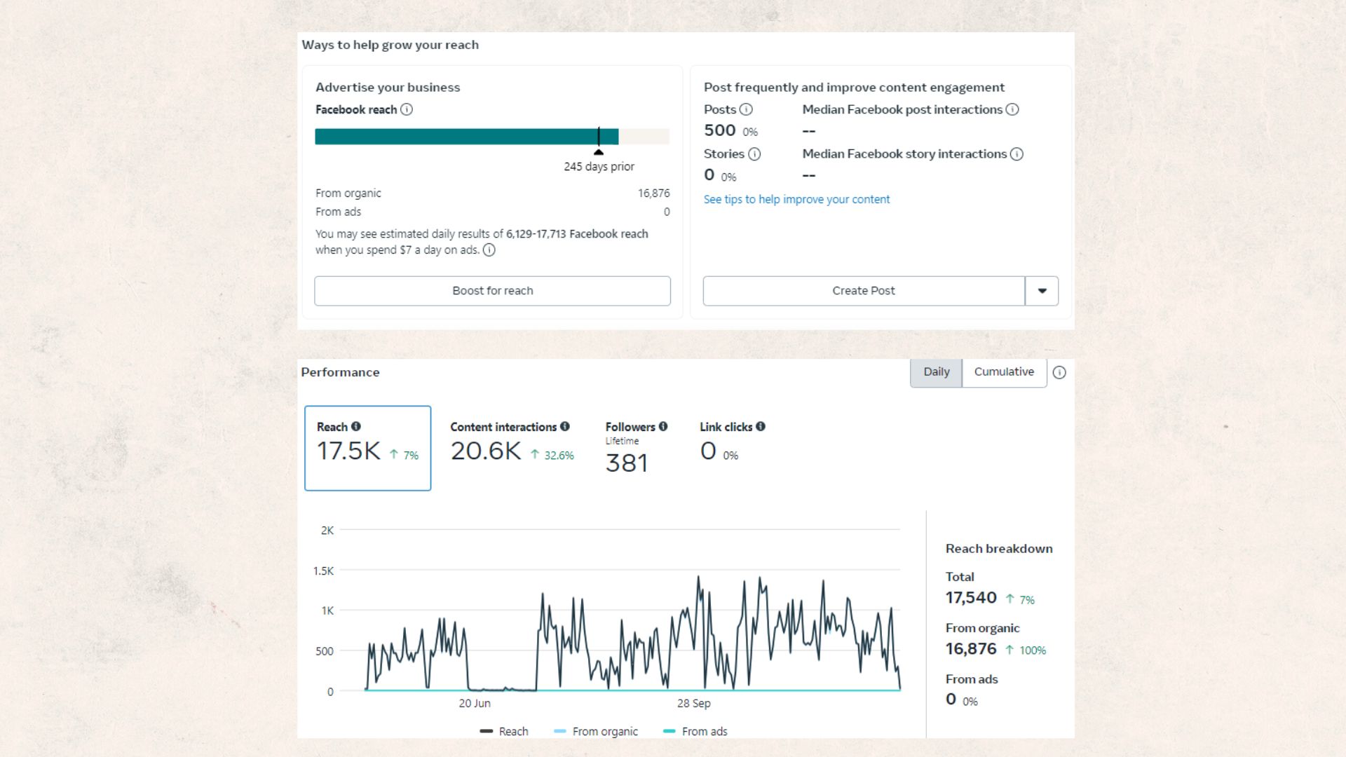This screenshot has width=1346, height=757.
Task: Click Median Facebook story interactions info icon
Action: 1017,154
